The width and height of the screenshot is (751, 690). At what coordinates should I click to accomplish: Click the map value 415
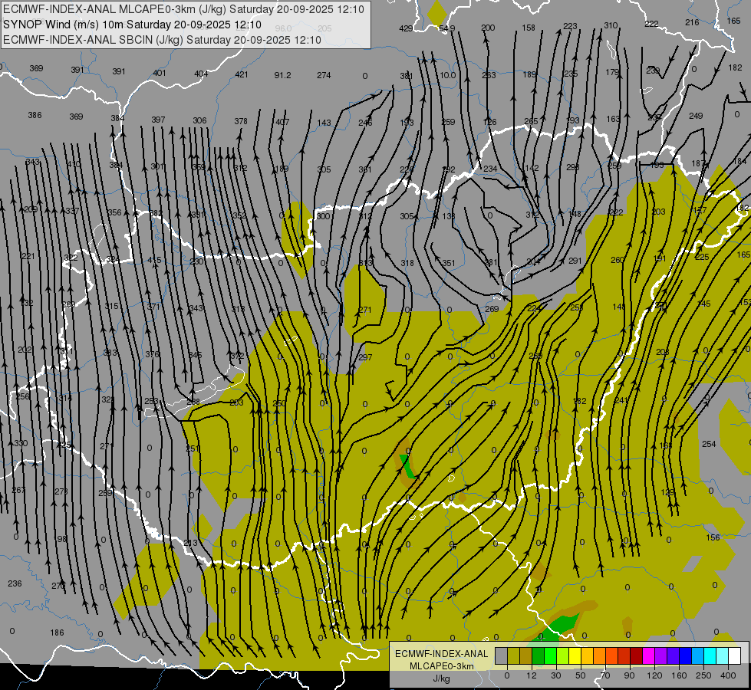154,260
